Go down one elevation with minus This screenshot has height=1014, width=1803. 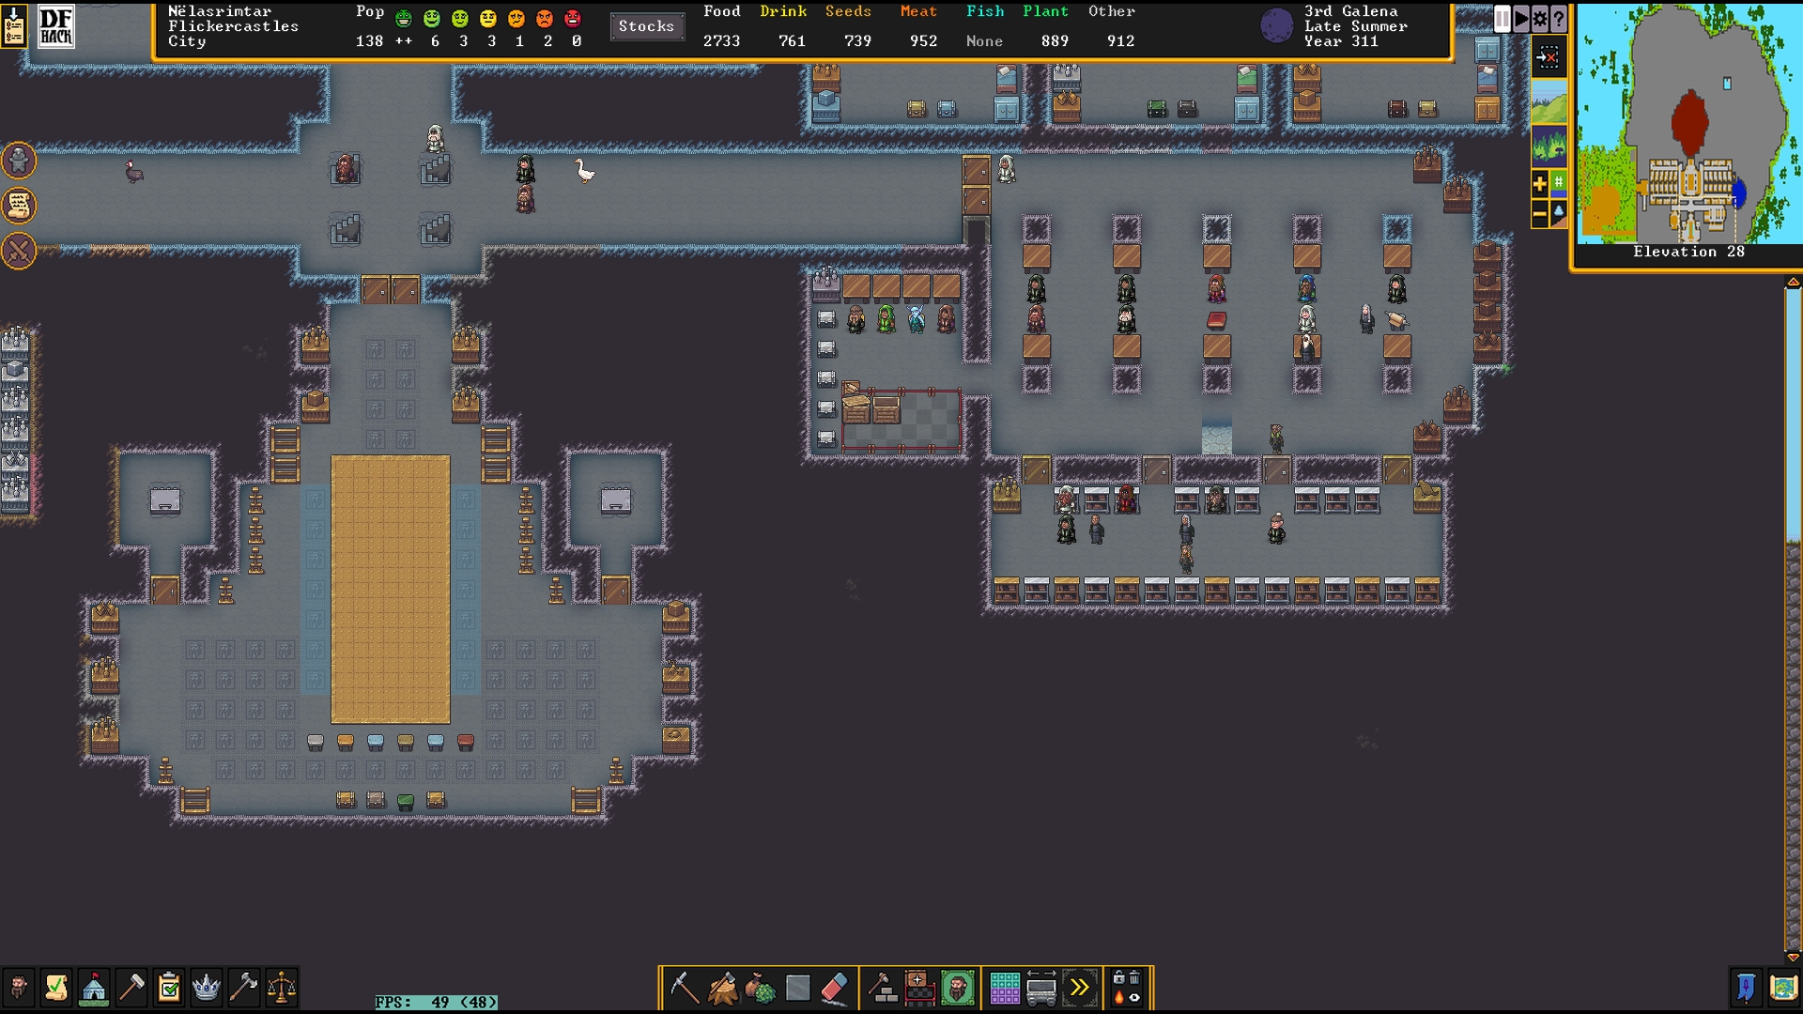pyautogui.click(x=1539, y=215)
